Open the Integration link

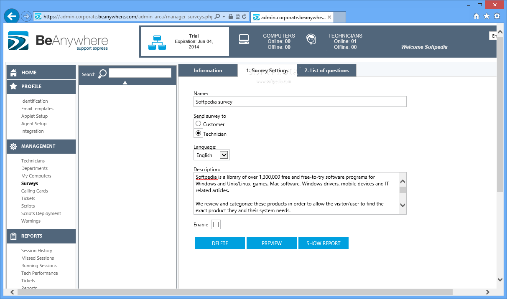[x=33, y=131]
